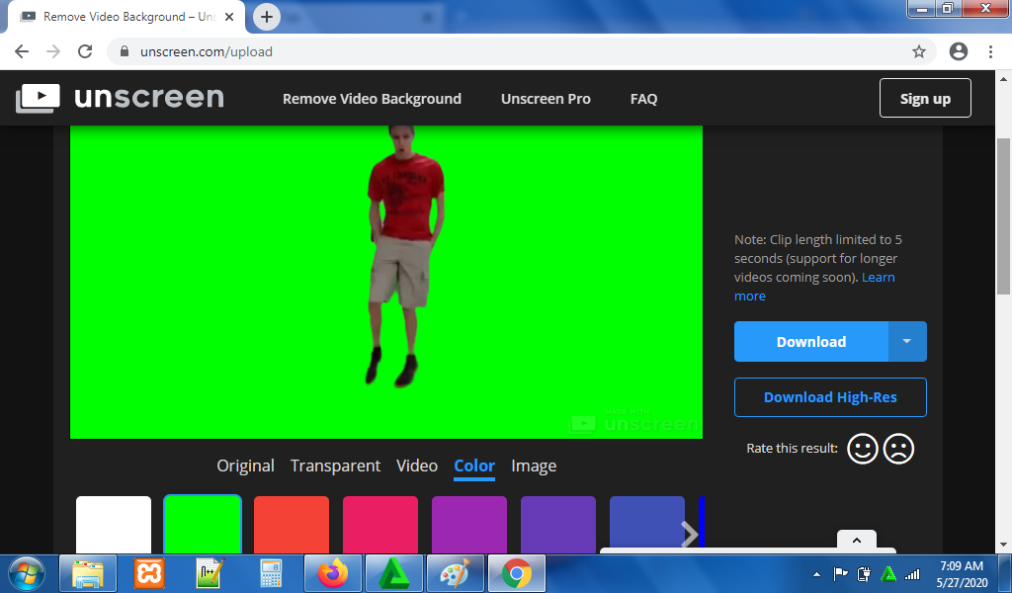1012x593 pixels.
Task: Click the Unscreen logo icon
Action: click(39, 98)
